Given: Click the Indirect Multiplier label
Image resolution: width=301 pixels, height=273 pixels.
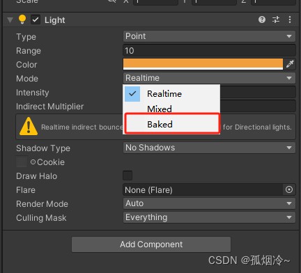Looking at the screenshot, I should (49, 107).
